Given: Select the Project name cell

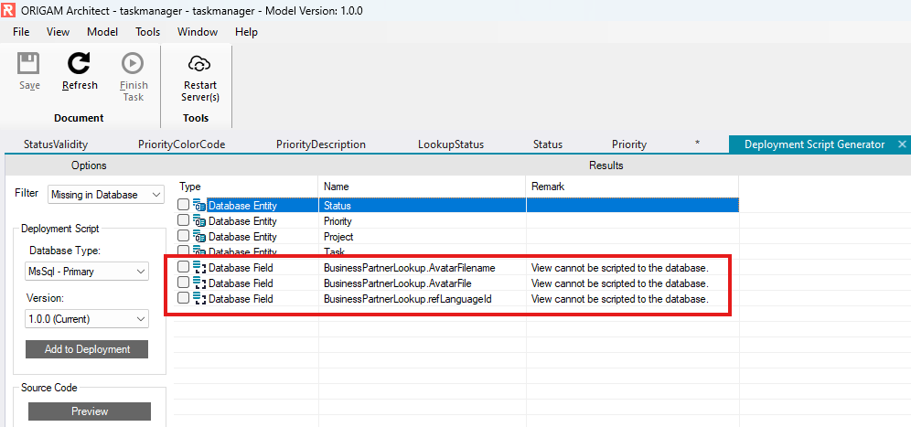Looking at the screenshot, I should click(x=423, y=237).
